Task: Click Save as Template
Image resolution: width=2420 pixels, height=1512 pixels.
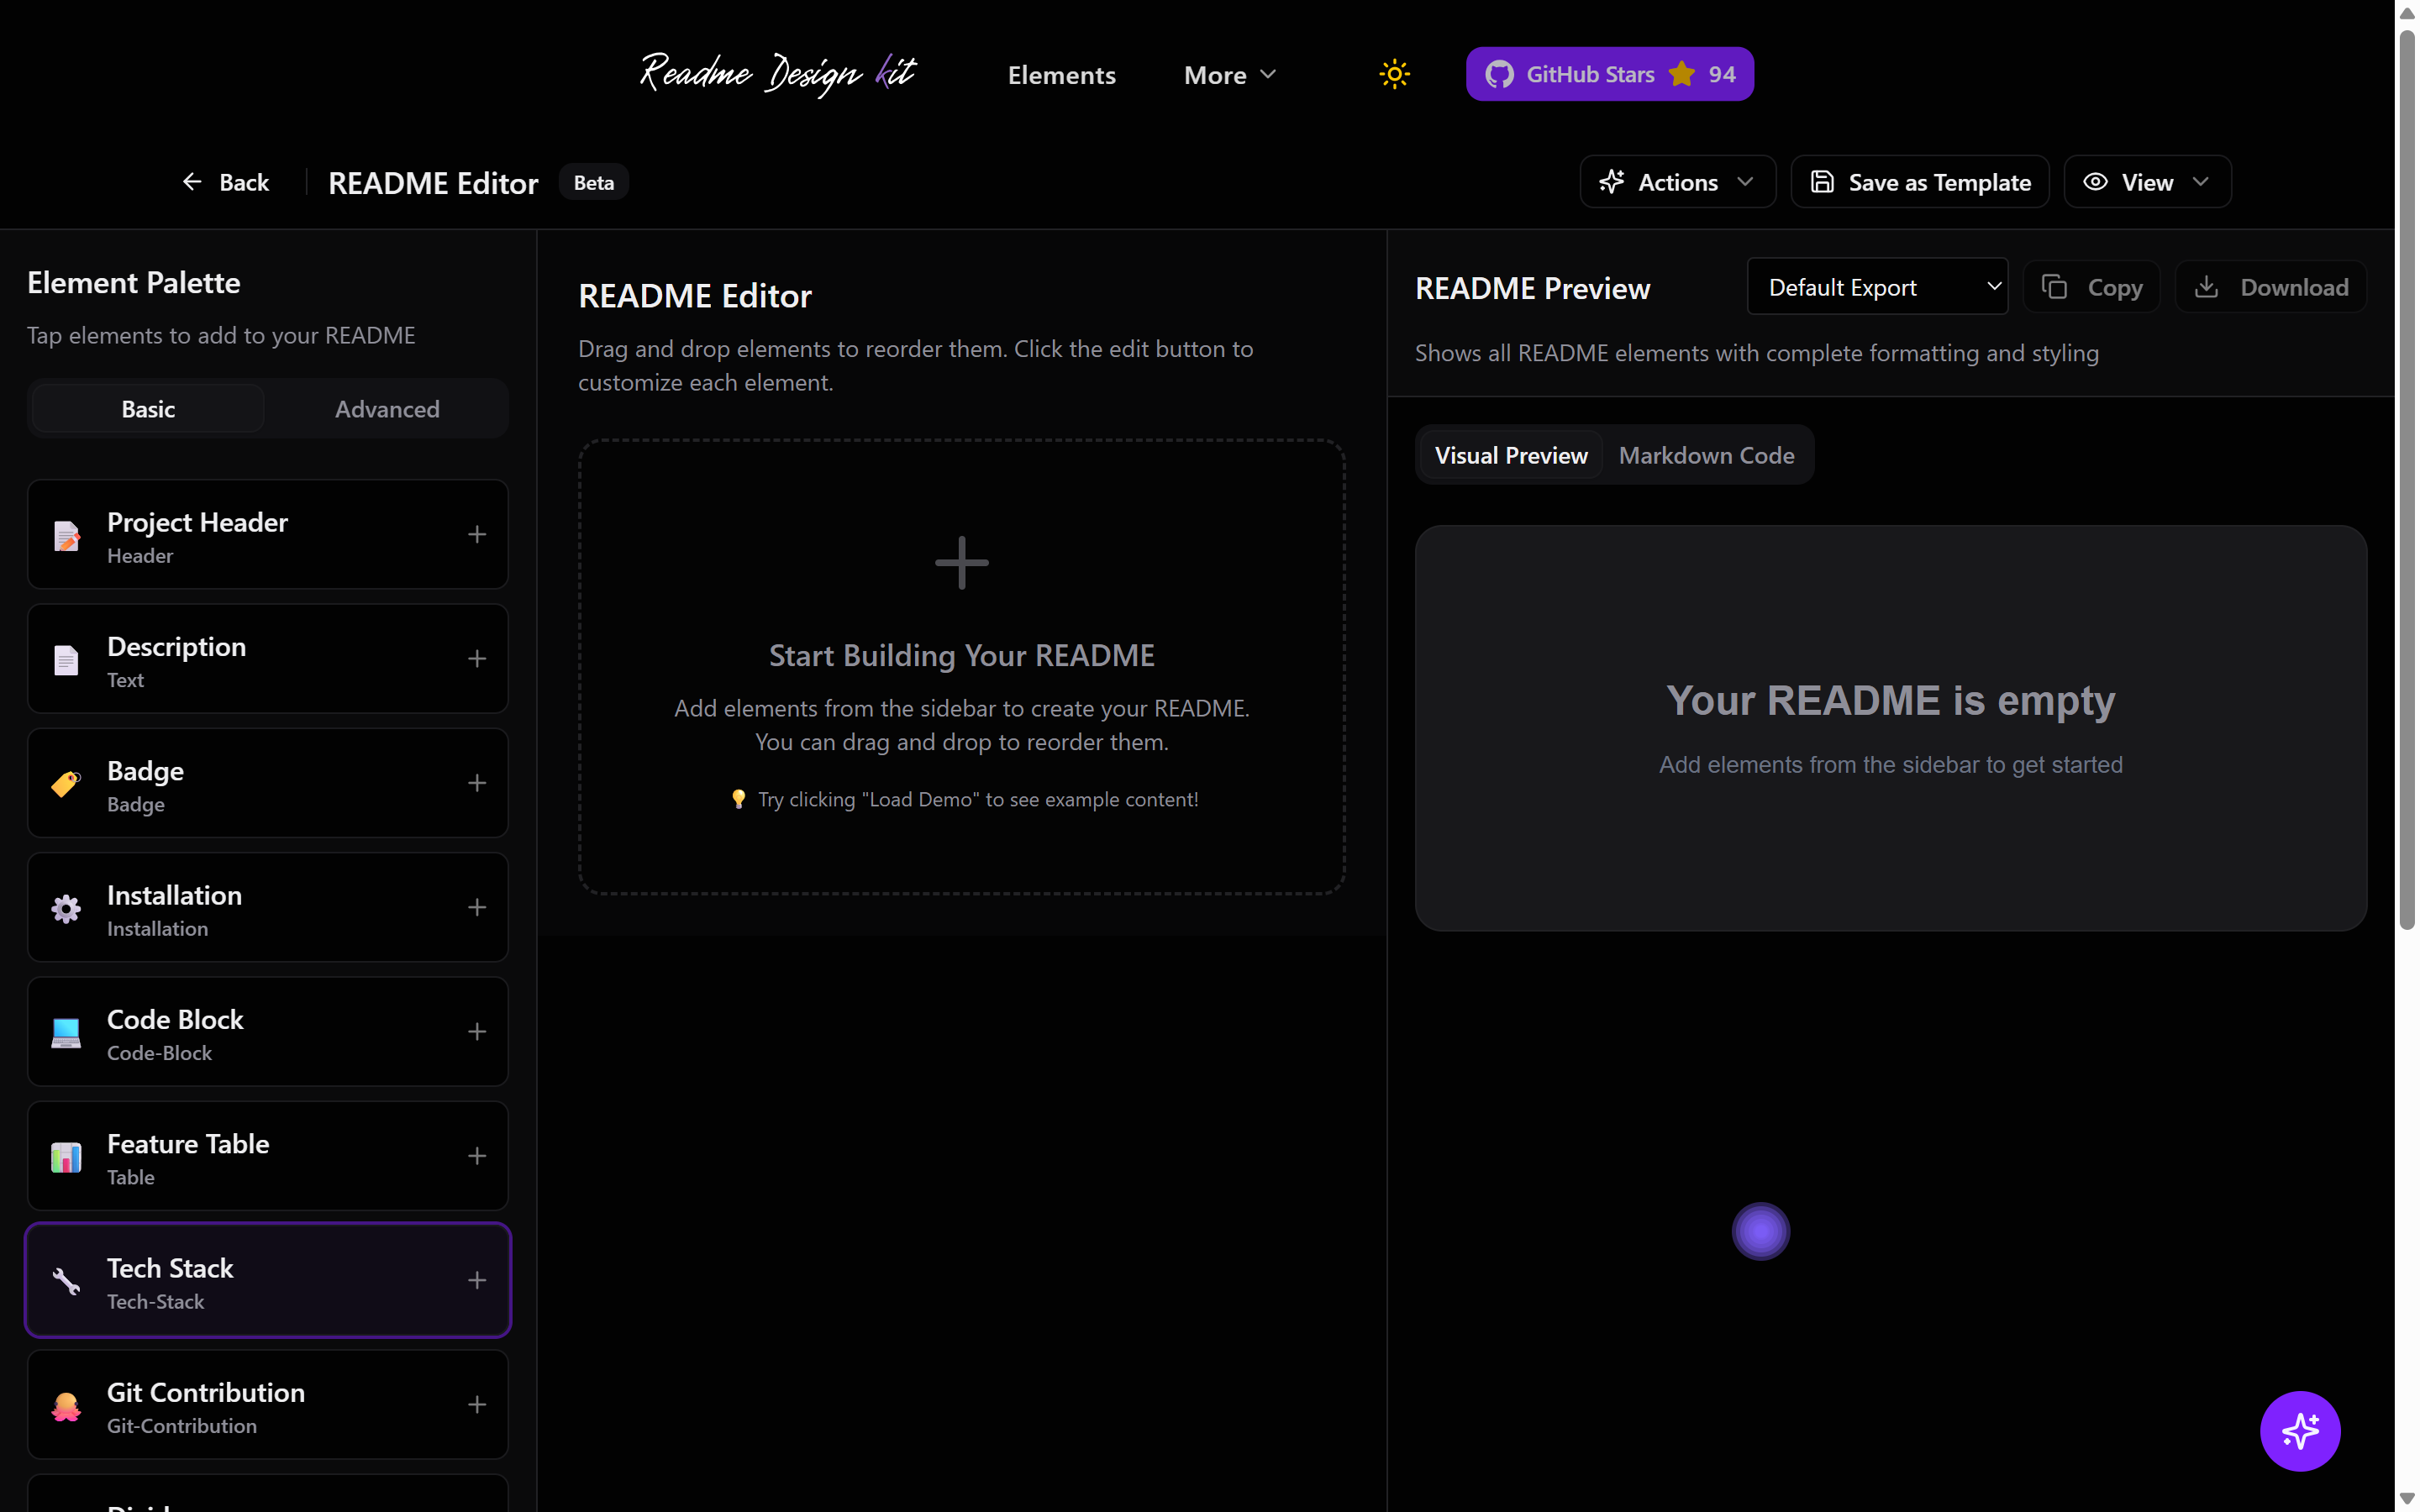Action: coord(1920,181)
